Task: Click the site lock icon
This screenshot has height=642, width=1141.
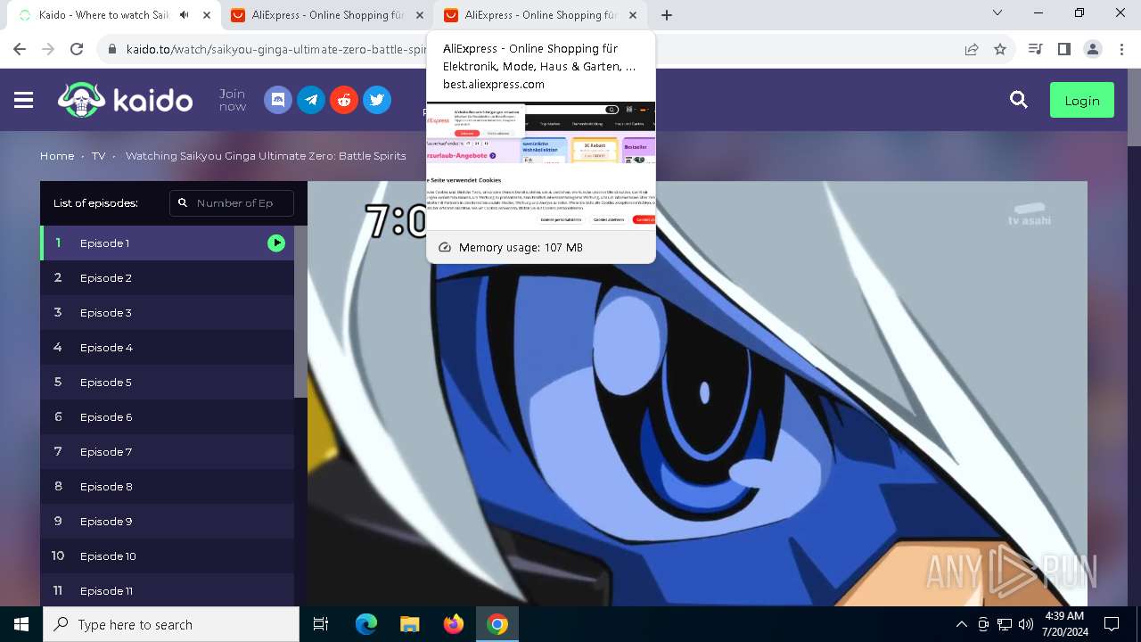Action: [112, 50]
